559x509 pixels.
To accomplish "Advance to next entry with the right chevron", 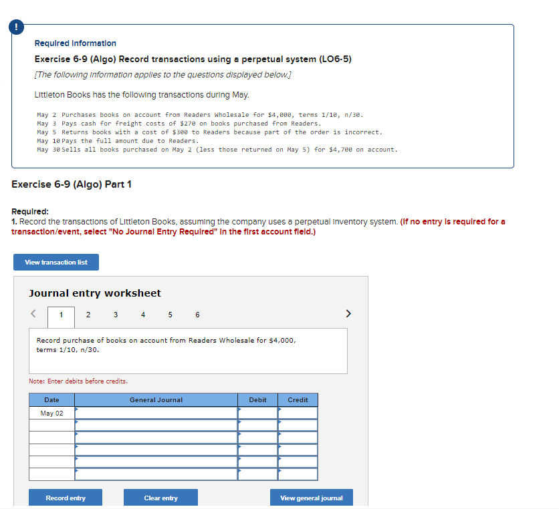I will 348,313.
